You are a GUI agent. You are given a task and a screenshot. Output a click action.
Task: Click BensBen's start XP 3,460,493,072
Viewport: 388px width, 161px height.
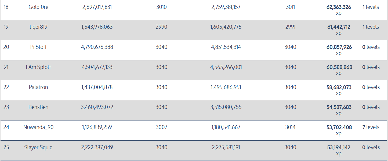pyautogui.click(x=97, y=107)
